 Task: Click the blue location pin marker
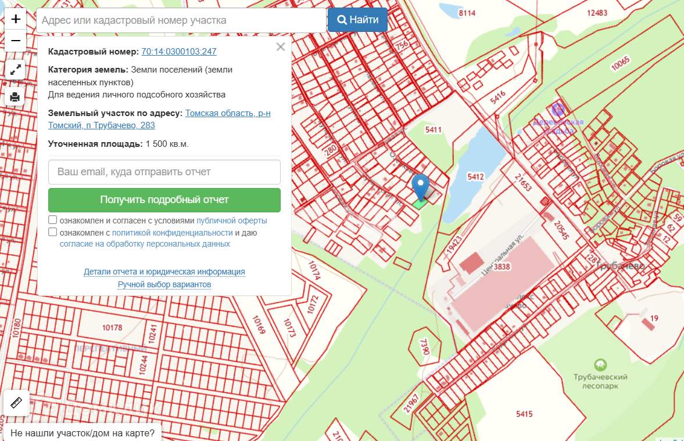(x=420, y=186)
